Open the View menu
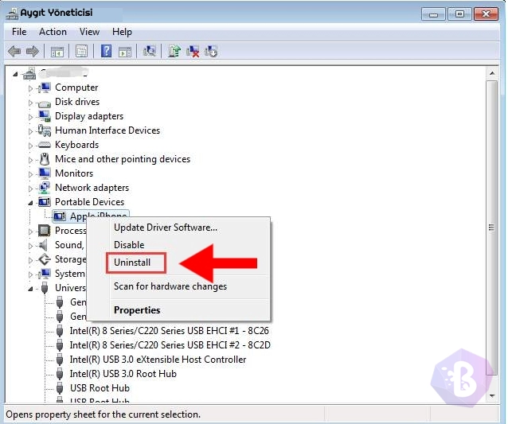 (89, 32)
